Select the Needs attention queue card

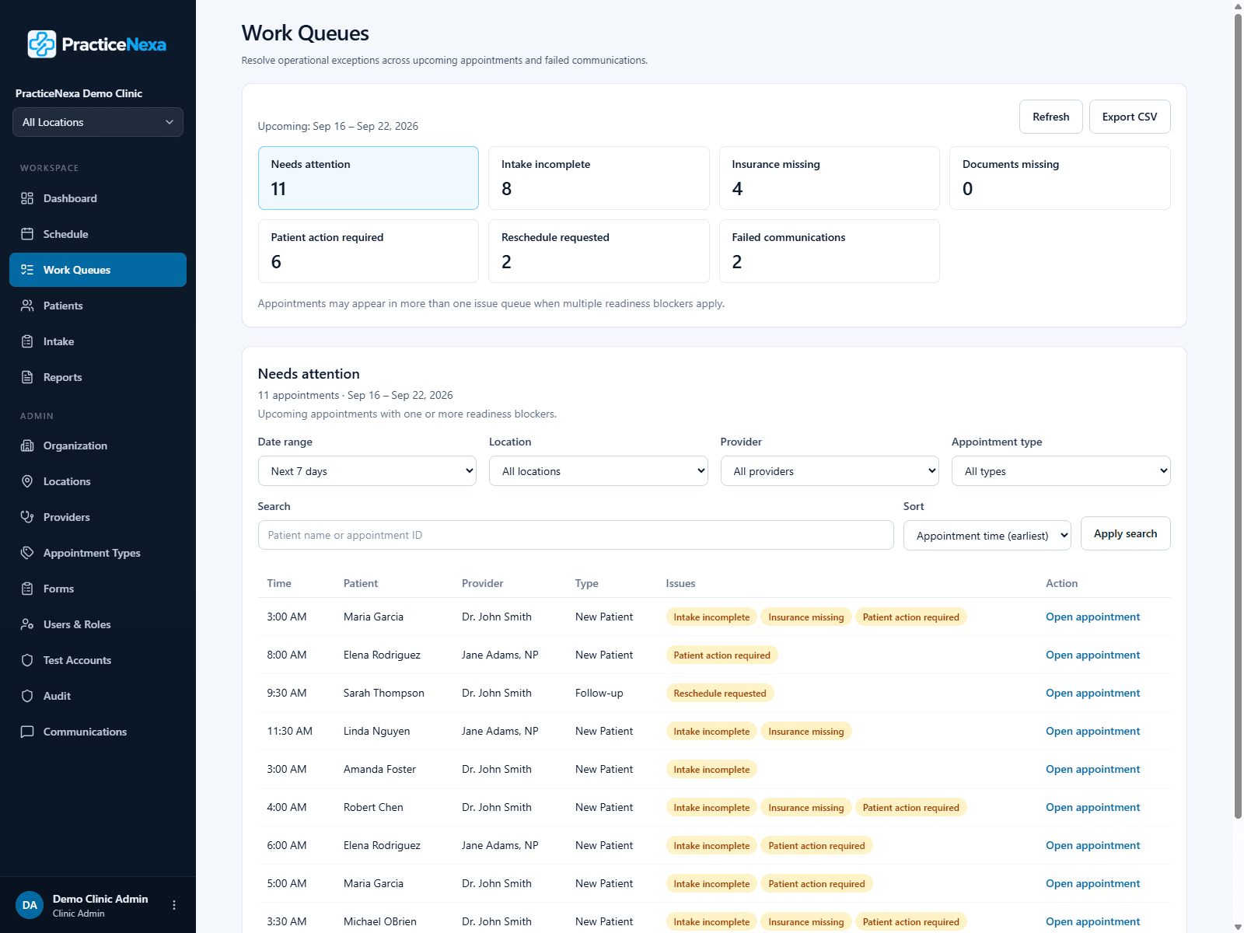click(369, 178)
